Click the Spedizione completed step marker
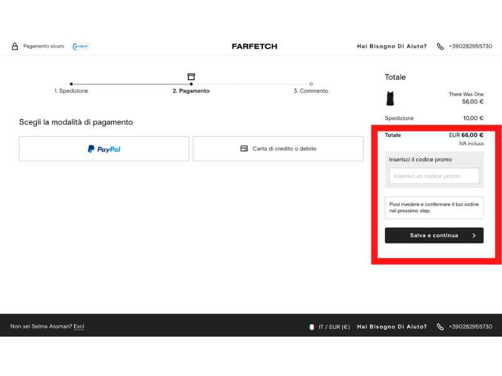 [x=72, y=83]
